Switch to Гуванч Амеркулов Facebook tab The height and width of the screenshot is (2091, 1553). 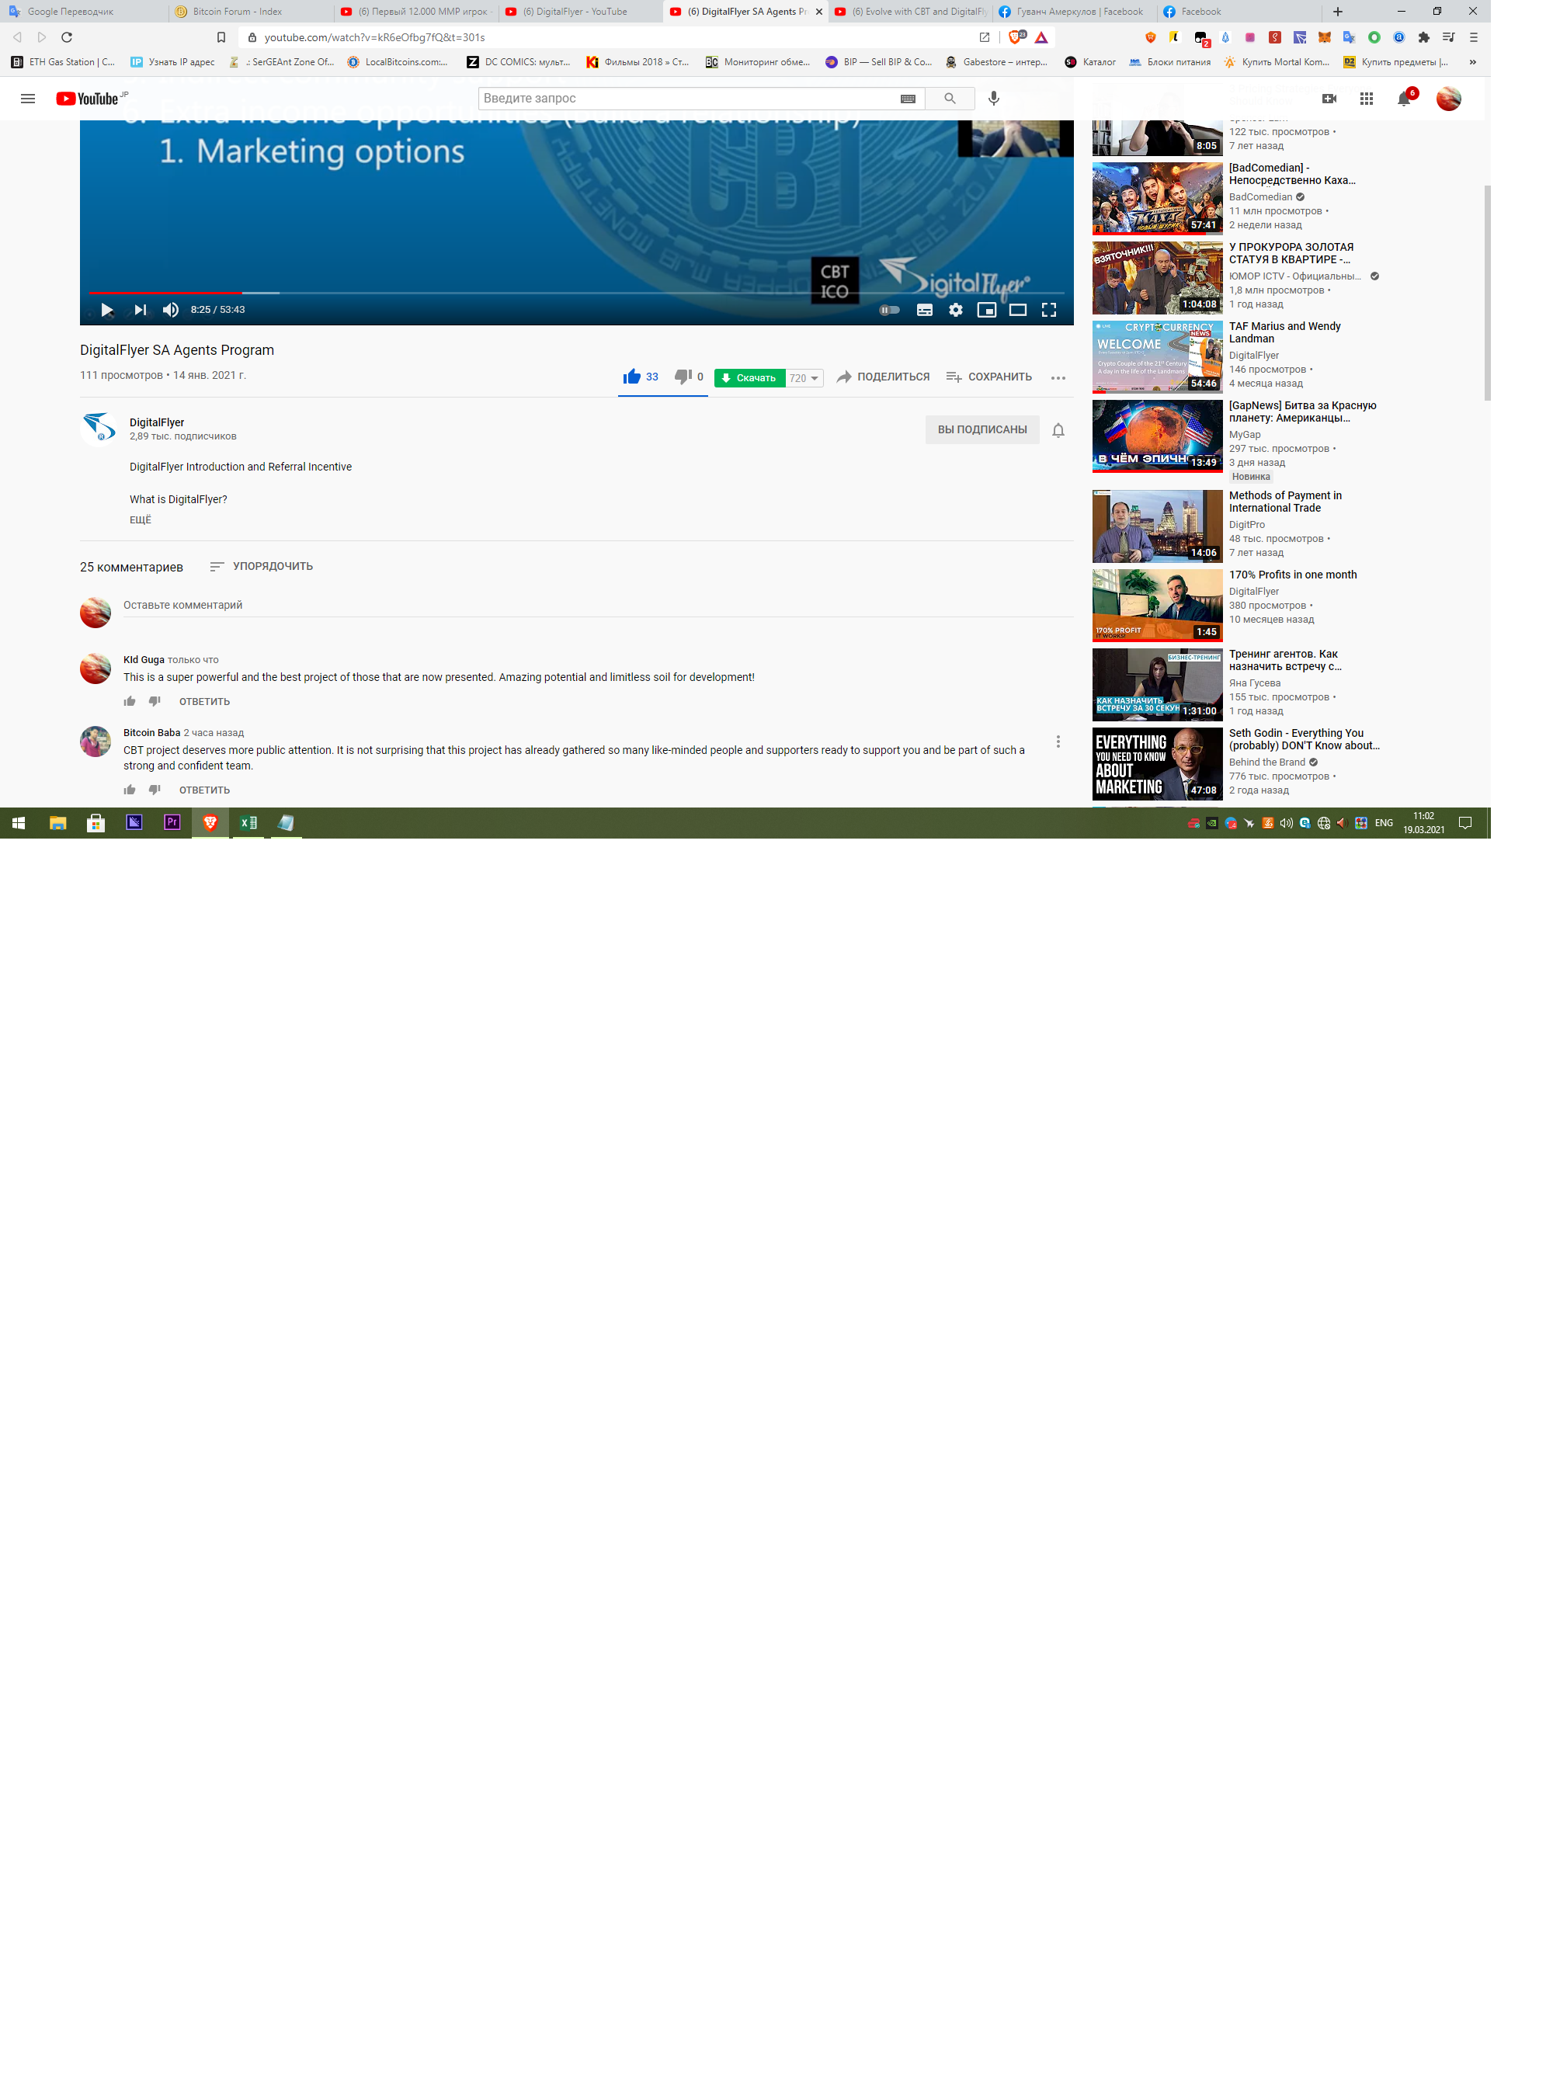1075,12
